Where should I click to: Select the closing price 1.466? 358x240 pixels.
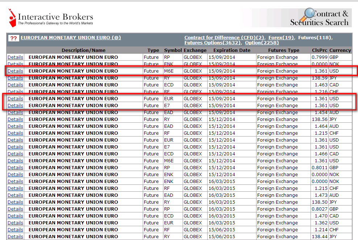(321, 154)
